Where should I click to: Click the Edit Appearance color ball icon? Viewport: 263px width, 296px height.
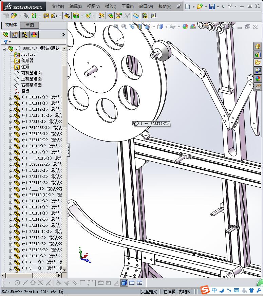[185, 26]
